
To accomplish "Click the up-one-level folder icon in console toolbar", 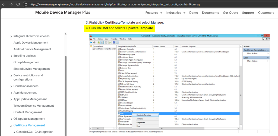I will click(x=99, y=43).
